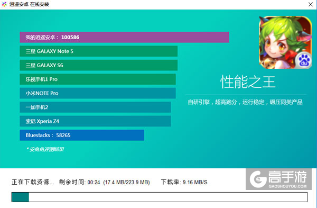This screenshot has height=208, width=317.
Task: Click the 正在下载资源 status text
Action: click(x=33, y=182)
